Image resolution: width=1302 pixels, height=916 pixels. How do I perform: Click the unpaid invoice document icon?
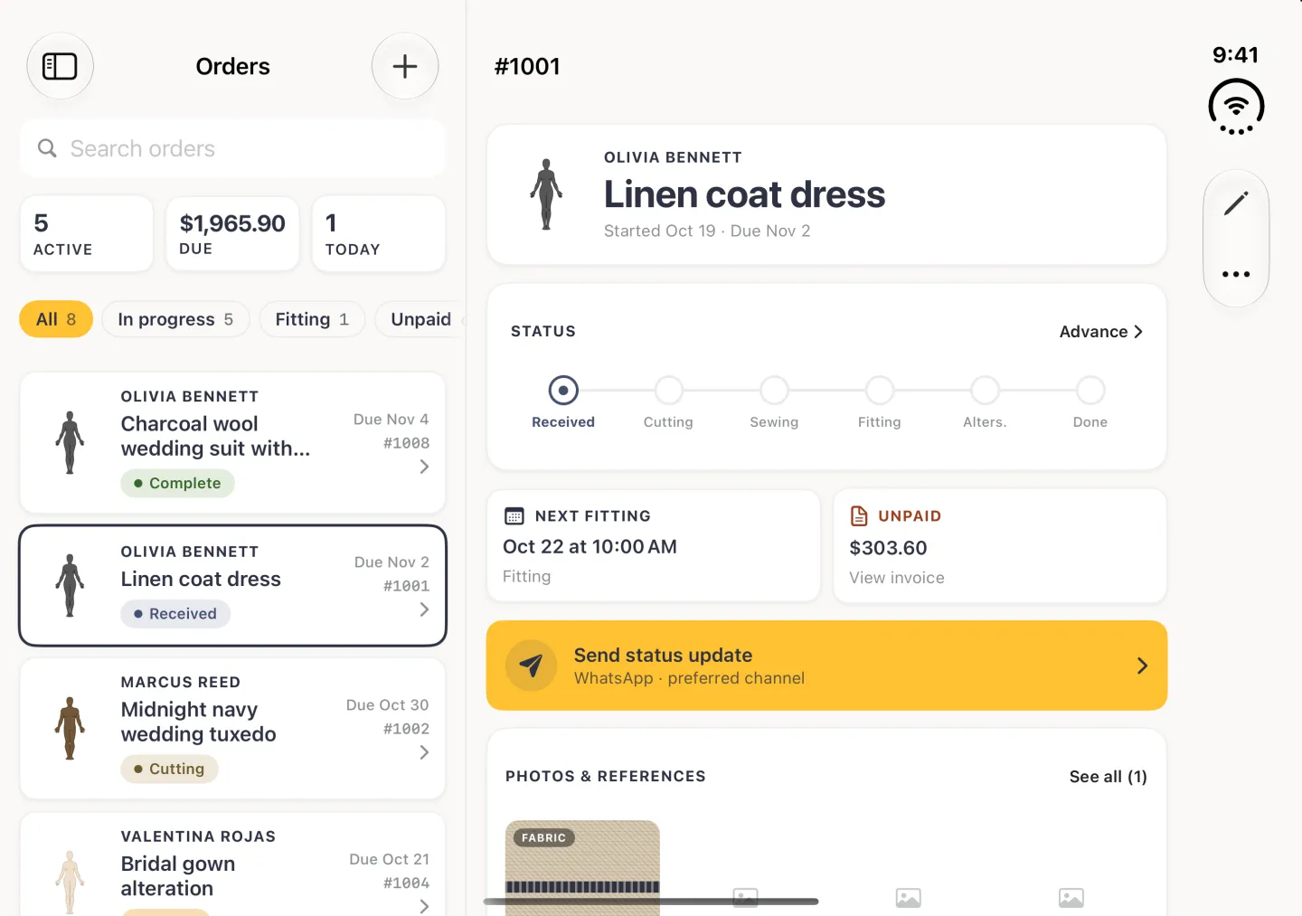(x=859, y=515)
